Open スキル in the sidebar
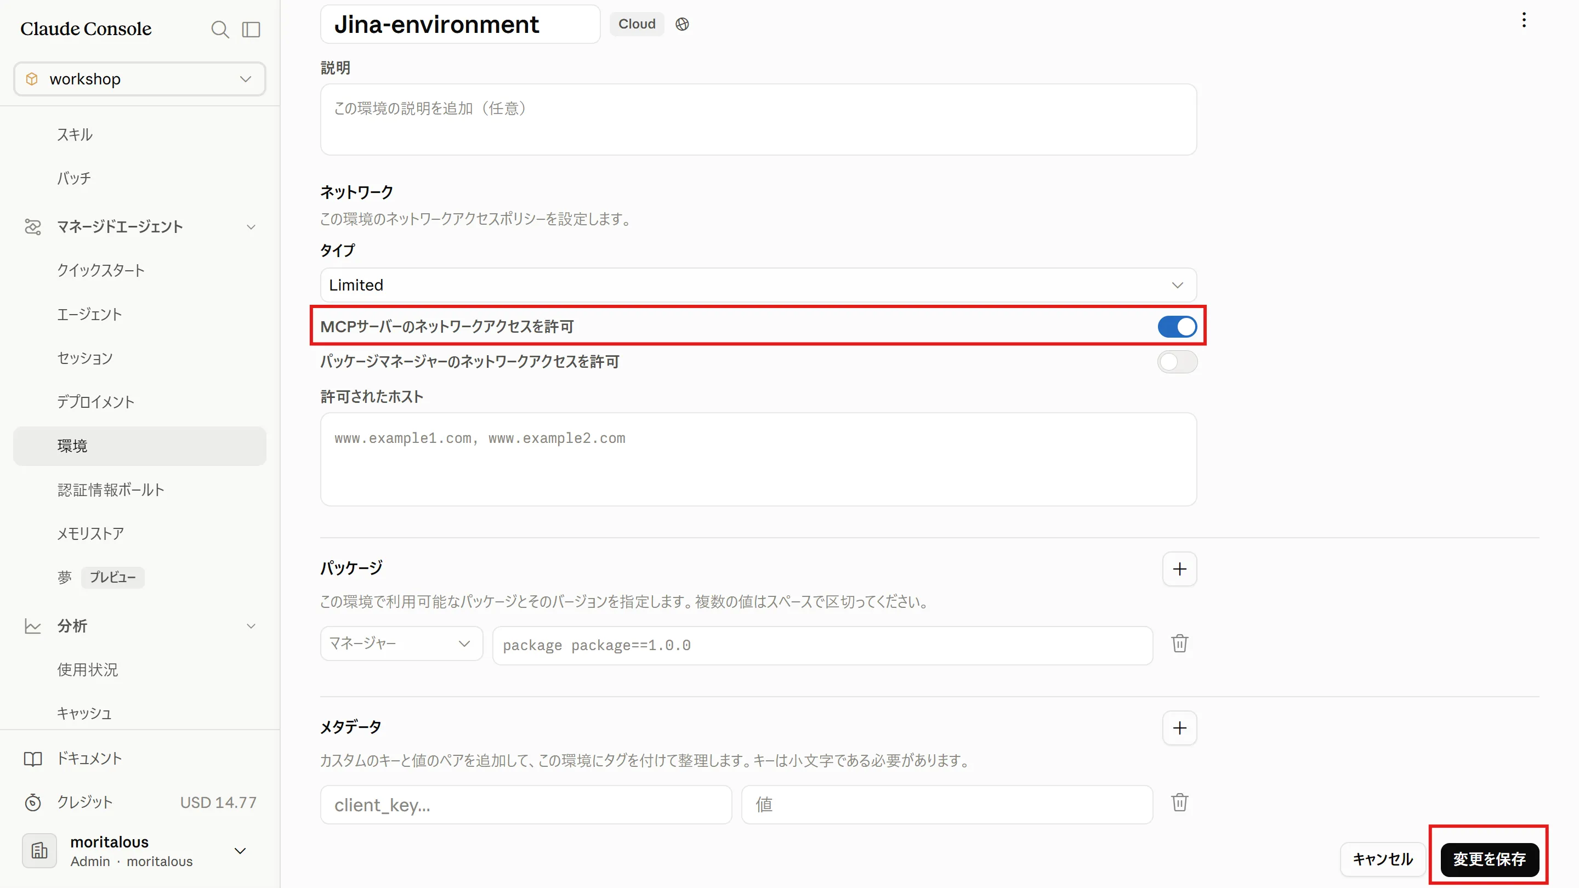Image resolution: width=1579 pixels, height=888 pixels. (x=75, y=134)
